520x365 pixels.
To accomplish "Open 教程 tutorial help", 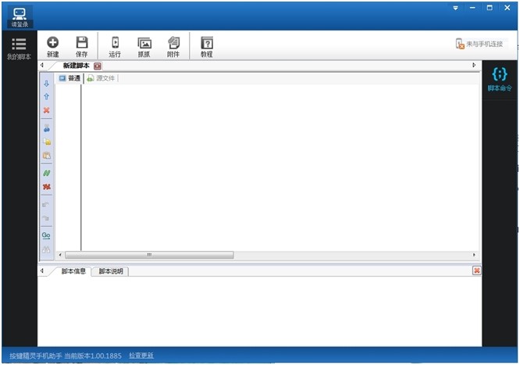I will [207, 47].
